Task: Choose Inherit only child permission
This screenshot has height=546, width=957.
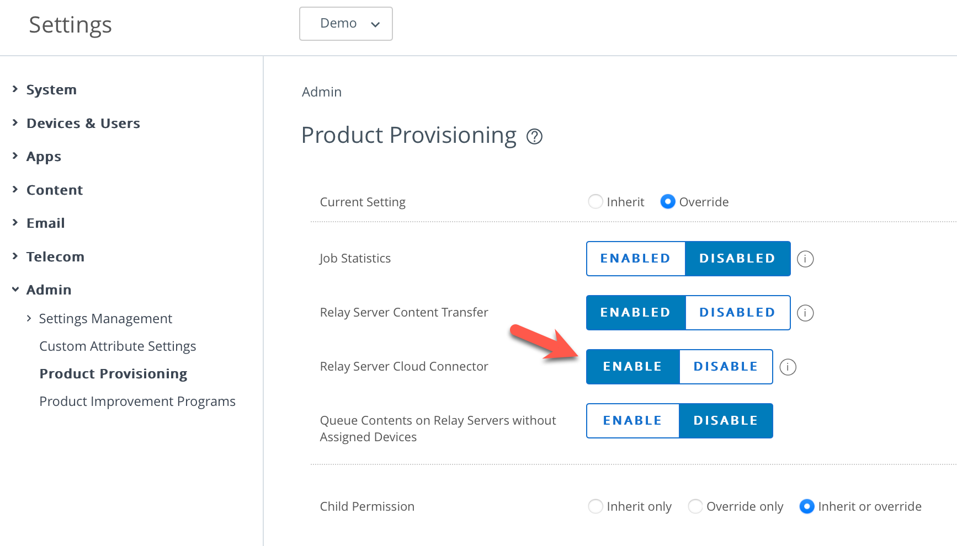Action: (x=596, y=506)
